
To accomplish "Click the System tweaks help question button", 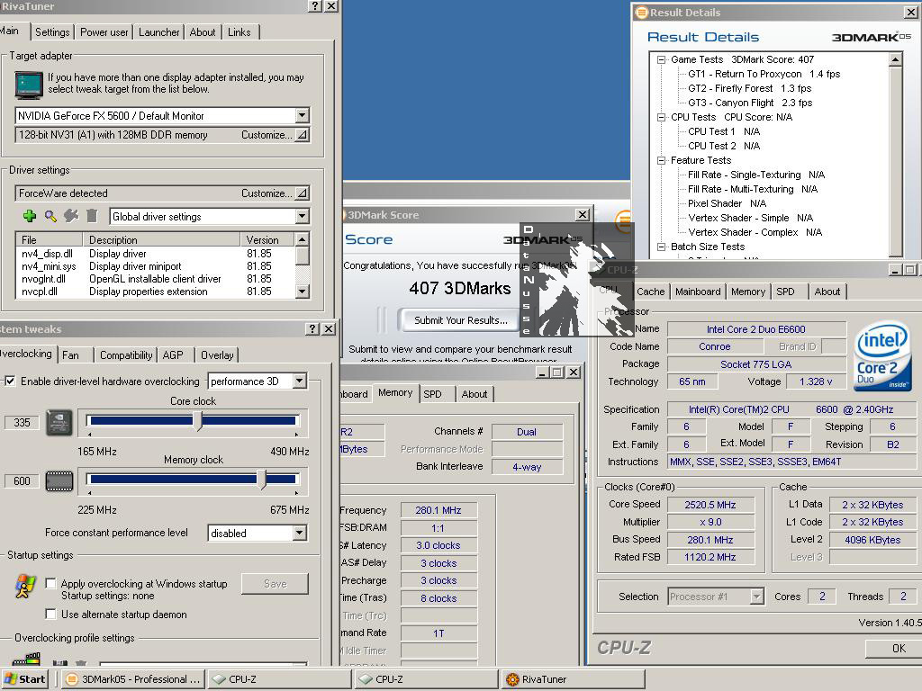I will [312, 329].
